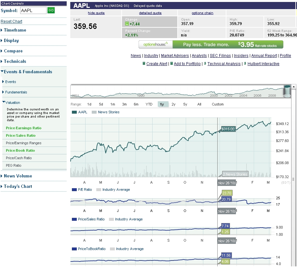The image size is (297, 267).
Task: Click the hide quote link
Action: (x=96, y=13)
